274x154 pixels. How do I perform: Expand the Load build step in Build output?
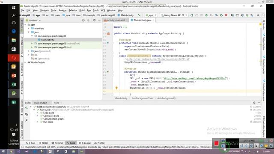click(x=37, y=113)
